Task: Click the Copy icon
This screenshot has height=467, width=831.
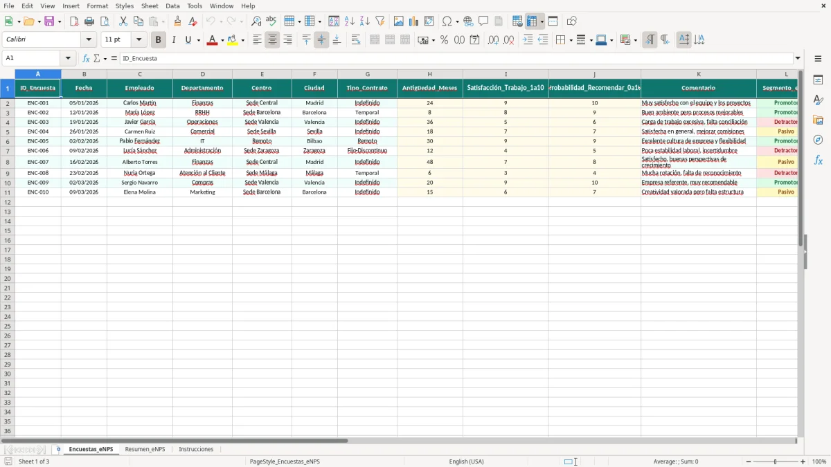Action: (138, 21)
